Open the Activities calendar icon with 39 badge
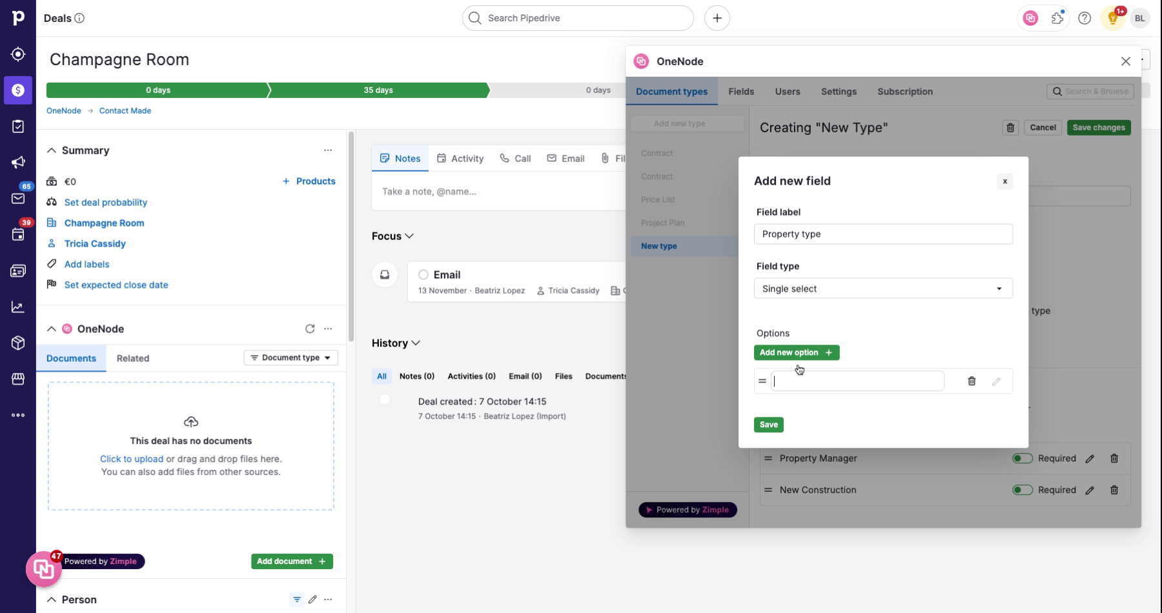 click(18, 234)
